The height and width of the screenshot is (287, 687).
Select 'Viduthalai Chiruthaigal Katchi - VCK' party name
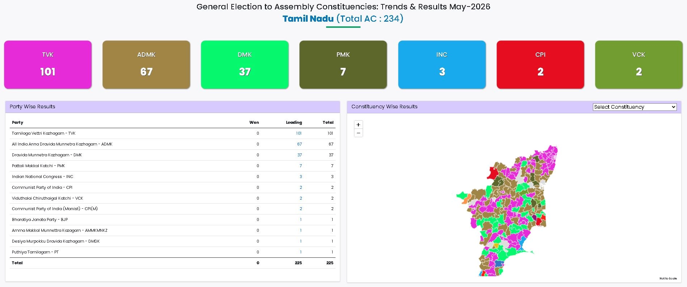47,198
